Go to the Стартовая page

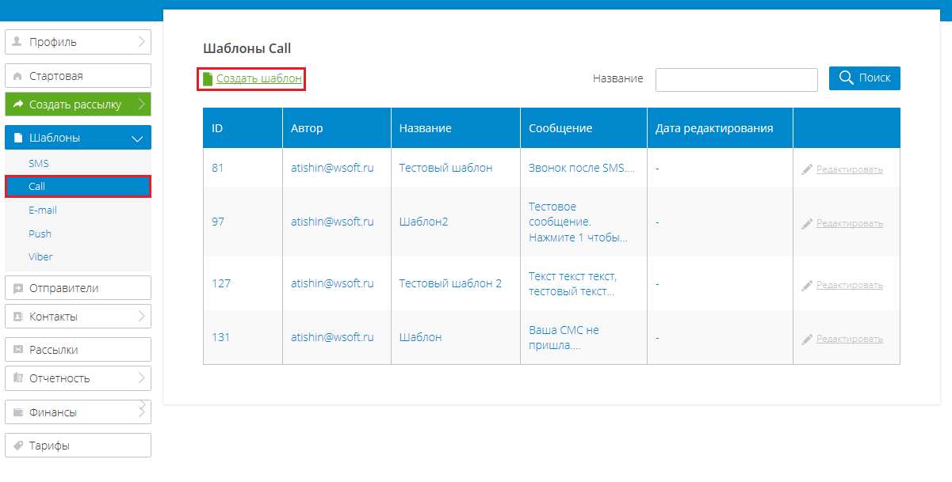pyautogui.click(x=78, y=76)
